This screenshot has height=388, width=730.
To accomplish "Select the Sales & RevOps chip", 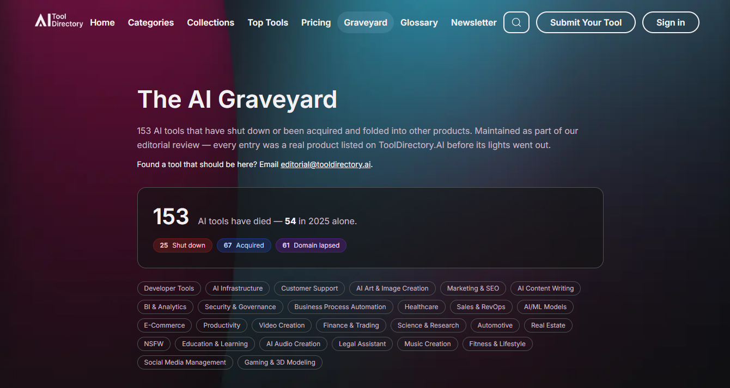I will 481,307.
